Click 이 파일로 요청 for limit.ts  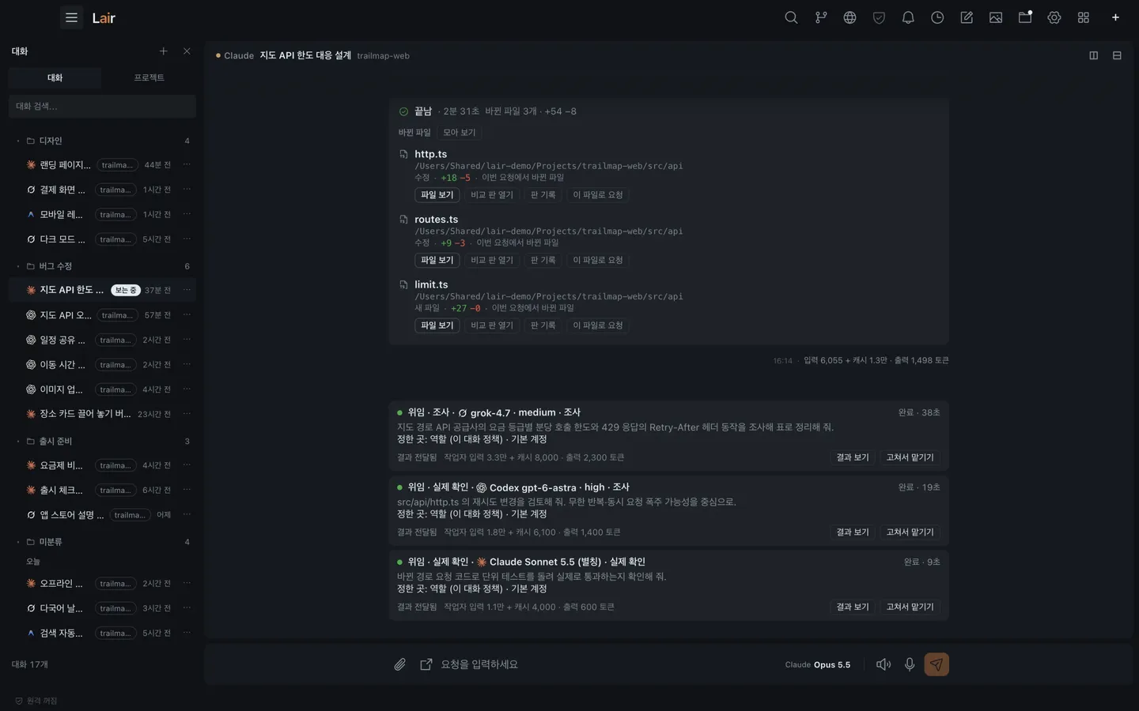tap(598, 325)
